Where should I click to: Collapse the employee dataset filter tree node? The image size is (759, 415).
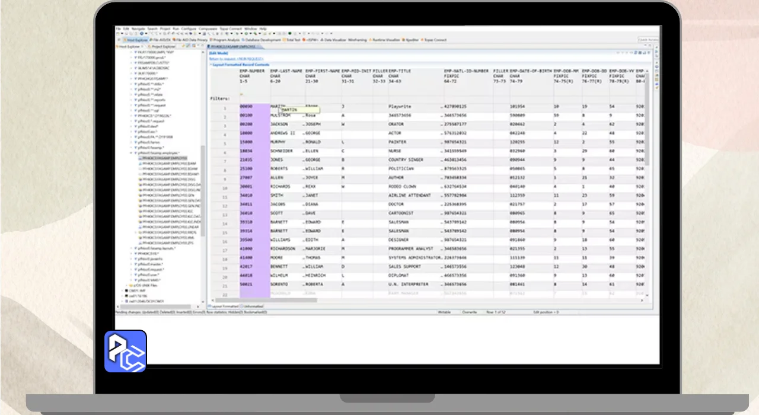(131, 153)
